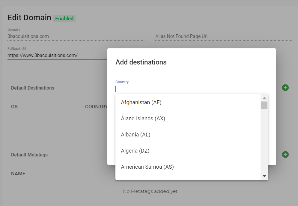Click the Enabled status badge
This screenshot has height=206, width=298.
64,19
